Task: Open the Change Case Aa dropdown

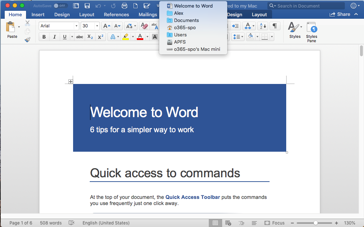Action: coord(131,26)
